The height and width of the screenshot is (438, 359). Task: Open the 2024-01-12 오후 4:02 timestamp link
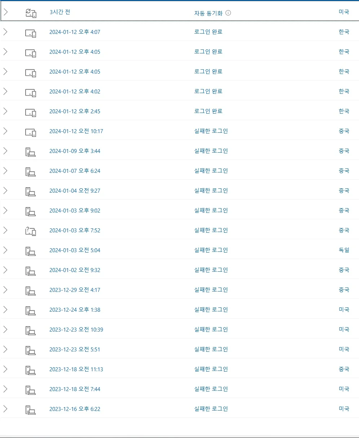[x=75, y=92]
